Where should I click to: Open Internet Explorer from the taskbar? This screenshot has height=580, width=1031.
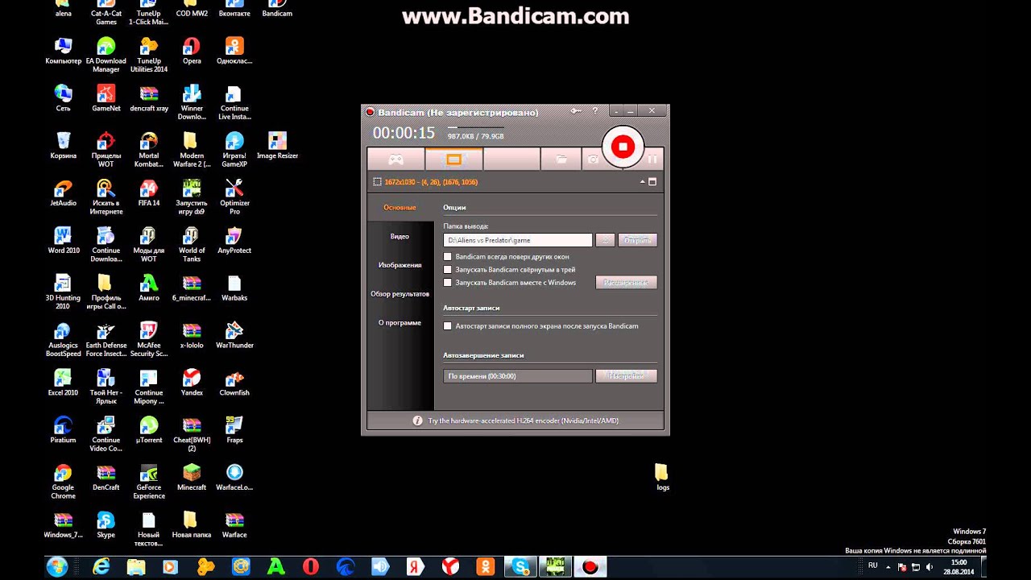(101, 567)
